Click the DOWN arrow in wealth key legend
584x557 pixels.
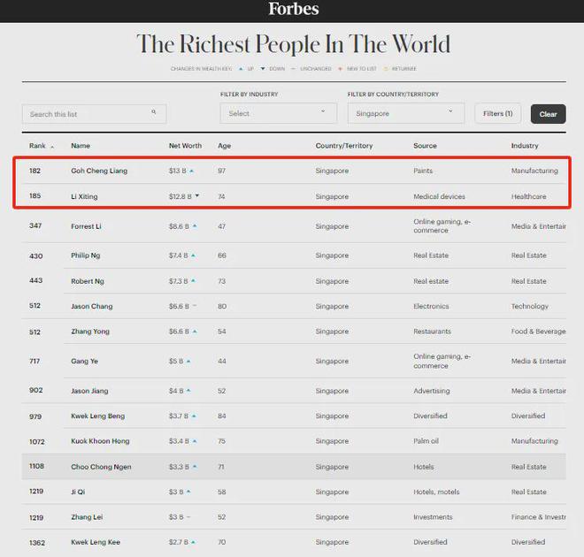tap(263, 69)
